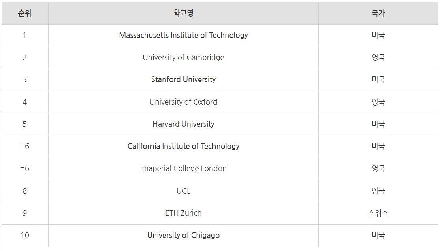The width and height of the screenshot is (440, 249).
Task: Choose California Institute of Technology row
Action: [183, 146]
